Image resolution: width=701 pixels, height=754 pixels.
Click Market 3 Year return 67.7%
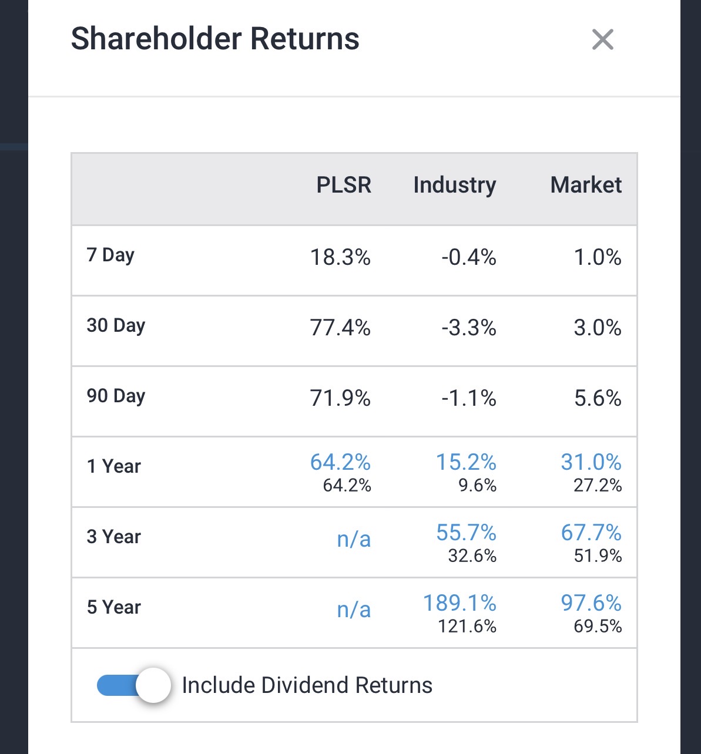(x=591, y=533)
